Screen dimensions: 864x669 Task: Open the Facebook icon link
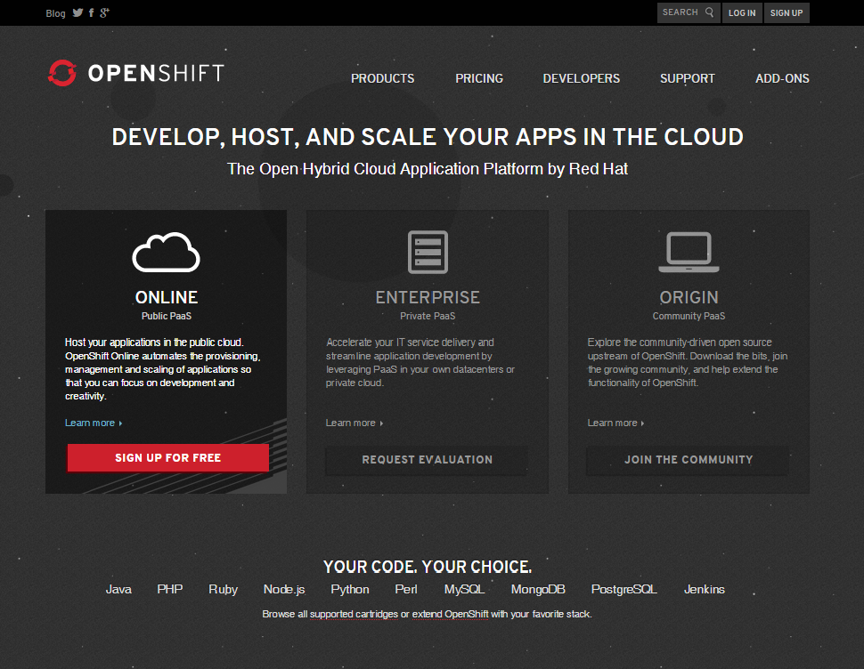(92, 12)
